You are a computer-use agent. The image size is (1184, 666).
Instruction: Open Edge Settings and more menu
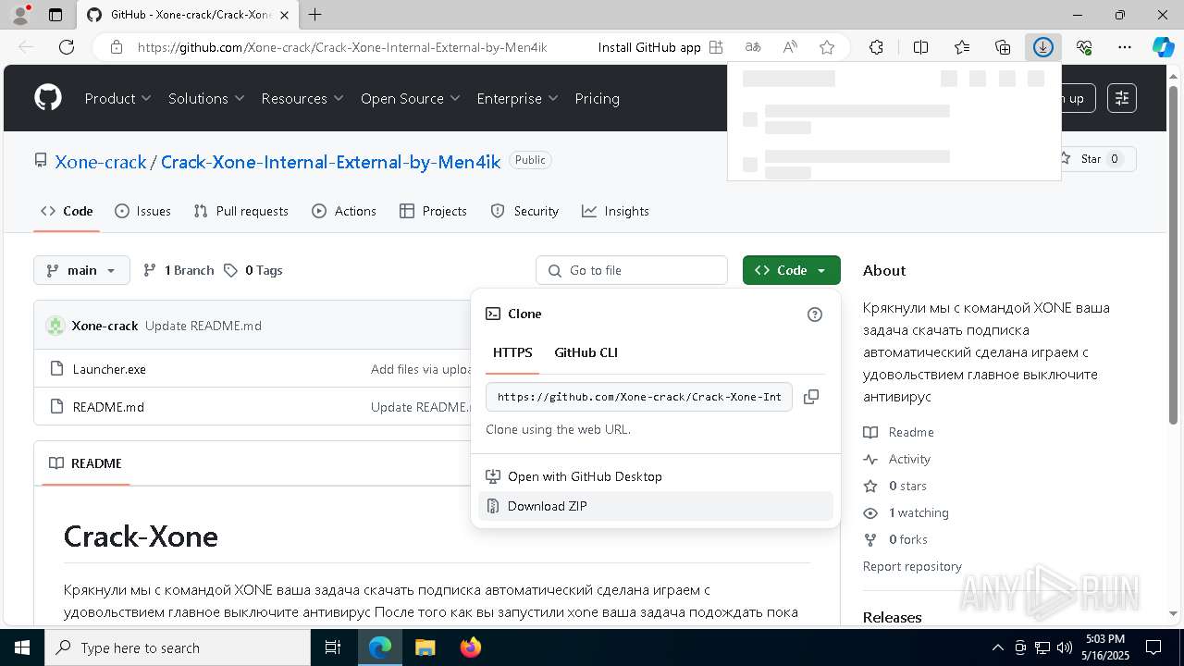click(x=1125, y=47)
